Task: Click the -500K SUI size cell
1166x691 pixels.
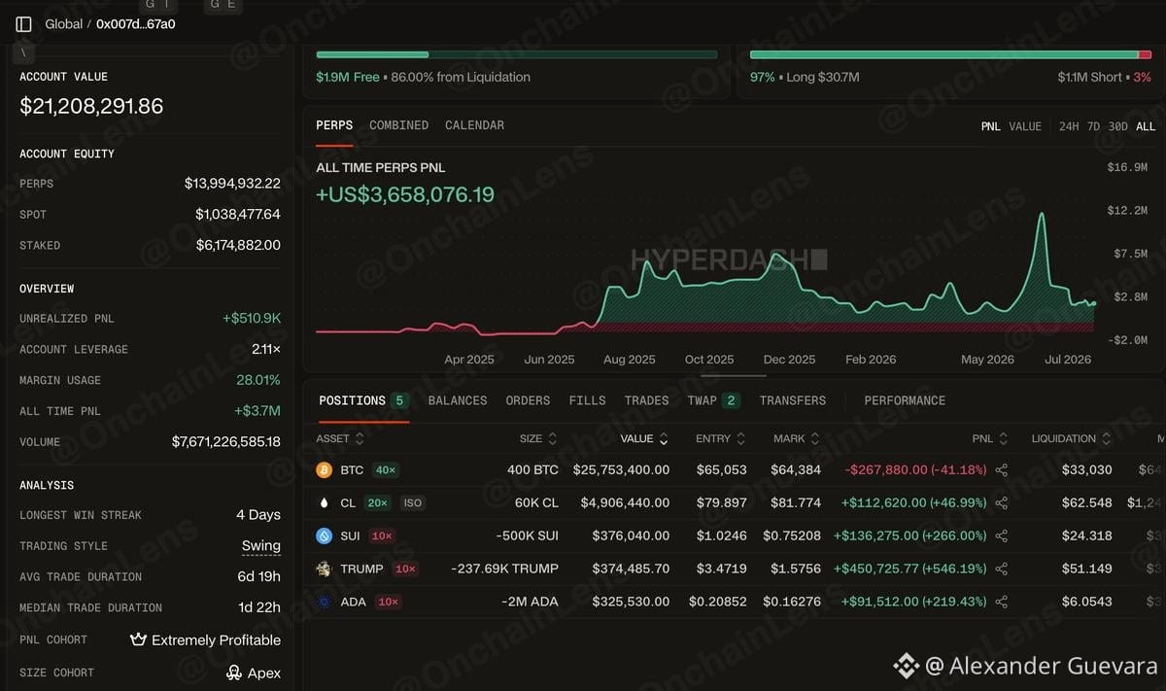Action: coord(526,536)
